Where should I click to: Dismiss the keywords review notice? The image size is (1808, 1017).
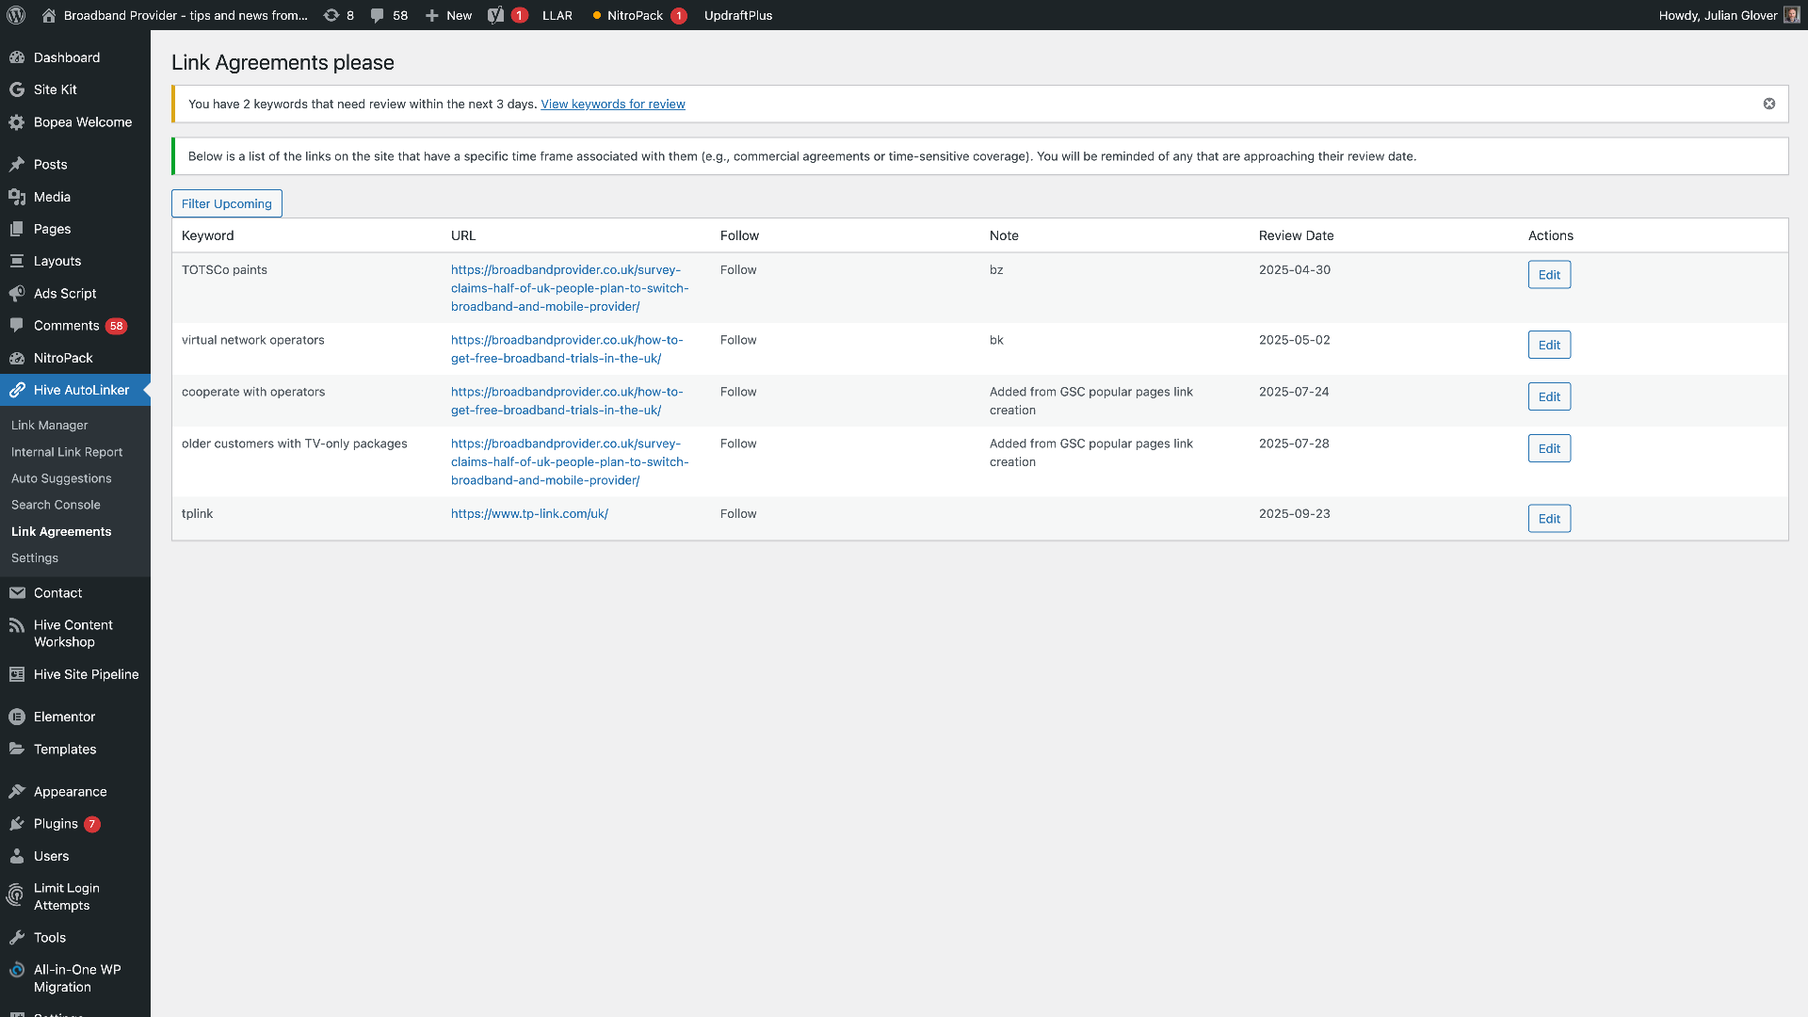[1768, 104]
